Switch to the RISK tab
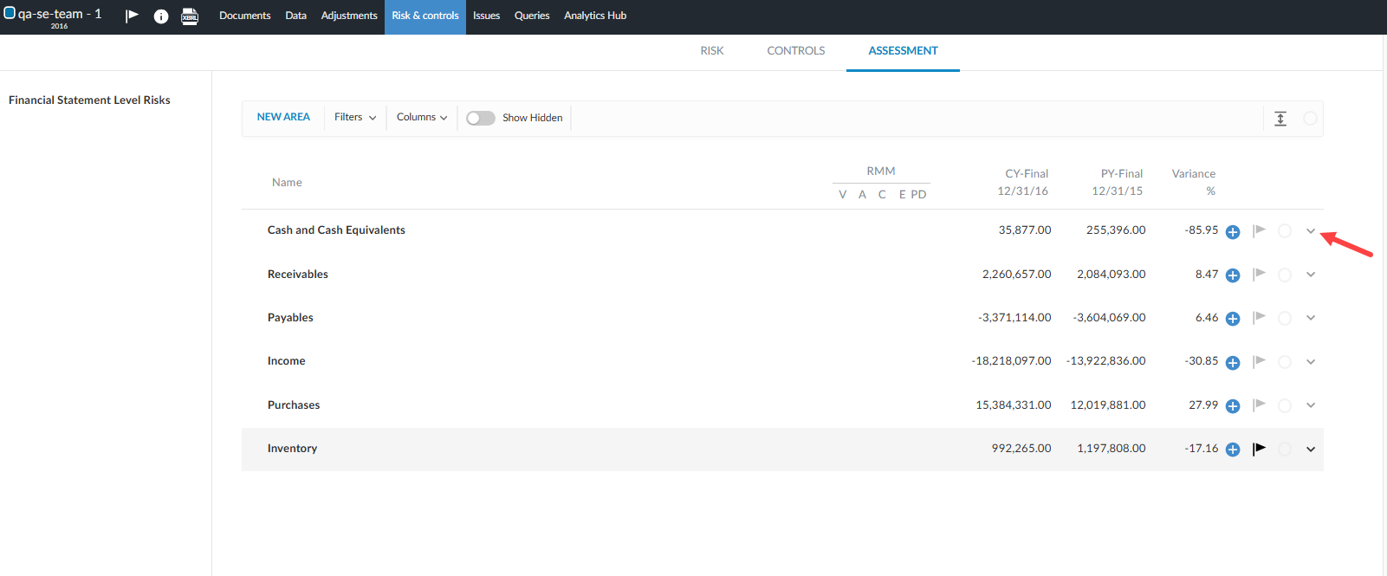1387x576 pixels. (x=712, y=51)
